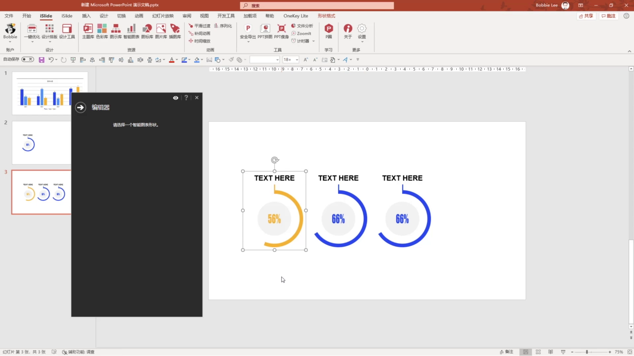Click the PPT瘦身 tool

281,31
